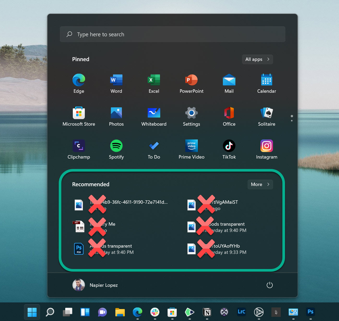Open the recommended PSD file icon
Image resolution: width=339 pixels, height=321 pixels.
pos(79,249)
